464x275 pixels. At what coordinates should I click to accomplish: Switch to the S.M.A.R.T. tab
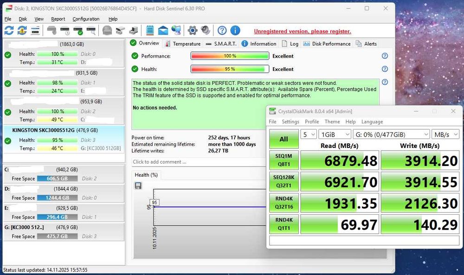[221, 44]
